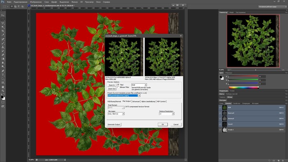Switch to the MIP Control tab
This screenshot has width=288, height=162.
(161, 102)
